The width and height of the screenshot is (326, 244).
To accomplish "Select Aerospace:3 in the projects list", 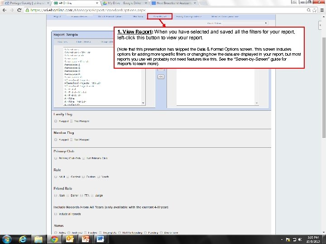I will (72, 71).
